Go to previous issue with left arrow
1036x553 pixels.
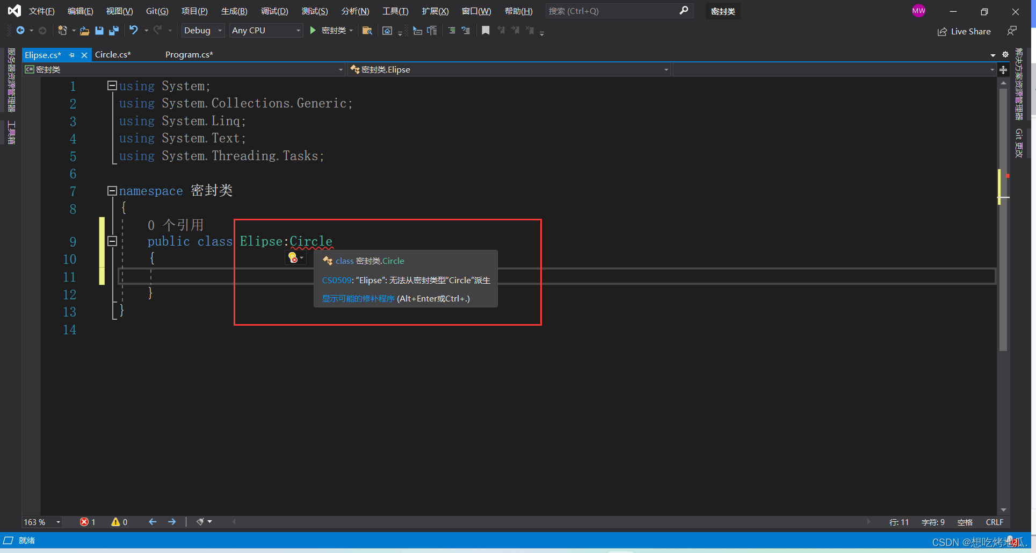(x=153, y=522)
